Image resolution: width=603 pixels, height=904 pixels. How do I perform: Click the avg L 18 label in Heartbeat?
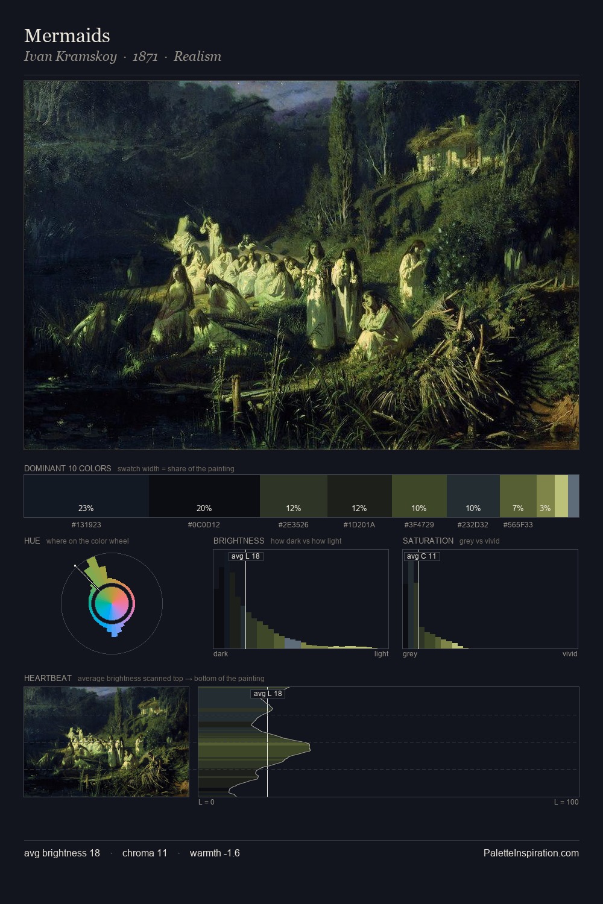pos(268,694)
